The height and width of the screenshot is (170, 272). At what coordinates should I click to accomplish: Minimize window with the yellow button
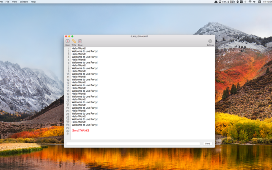(x=69, y=36)
